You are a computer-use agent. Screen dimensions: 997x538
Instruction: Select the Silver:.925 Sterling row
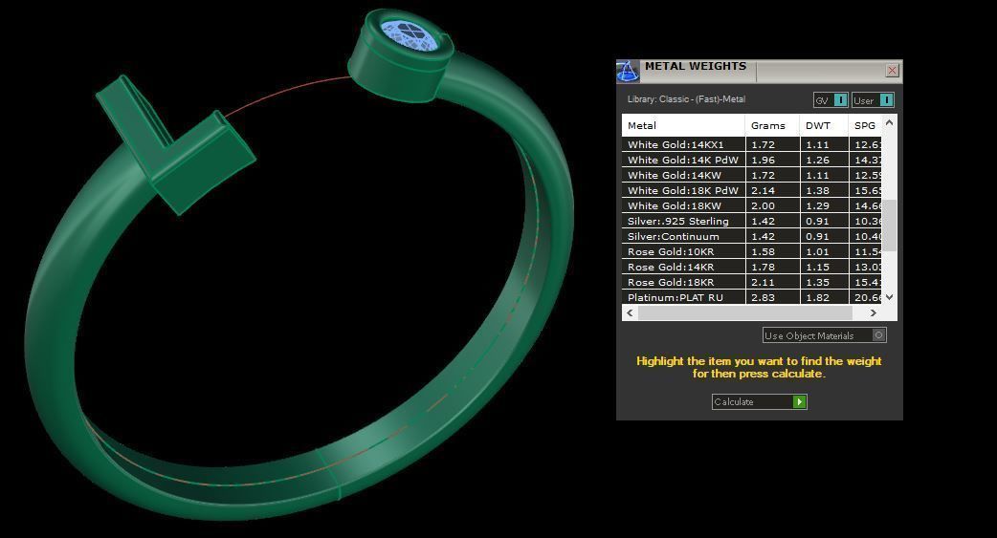point(751,221)
